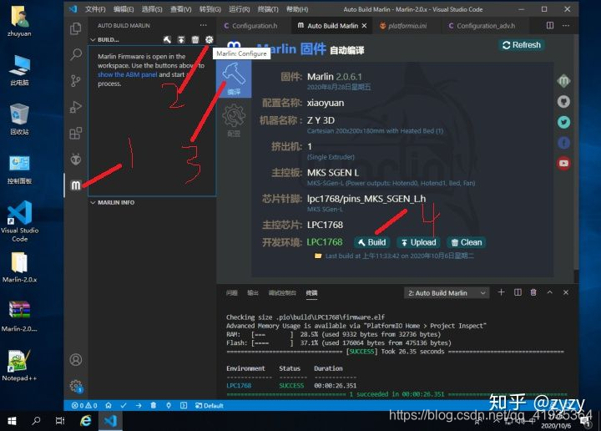This screenshot has width=601, height=431.
Task: Open the 编辑(E) menu
Action: [x=124, y=9]
